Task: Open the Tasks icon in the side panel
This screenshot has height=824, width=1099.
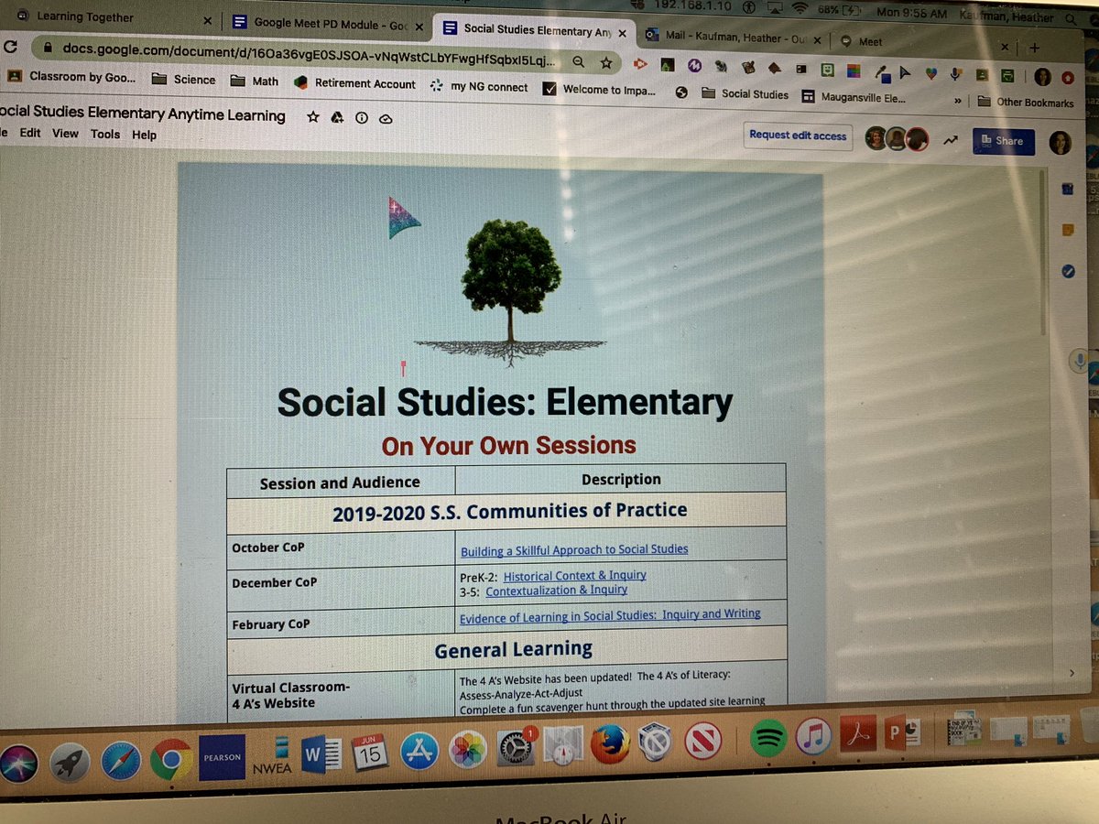Action: [x=1069, y=272]
